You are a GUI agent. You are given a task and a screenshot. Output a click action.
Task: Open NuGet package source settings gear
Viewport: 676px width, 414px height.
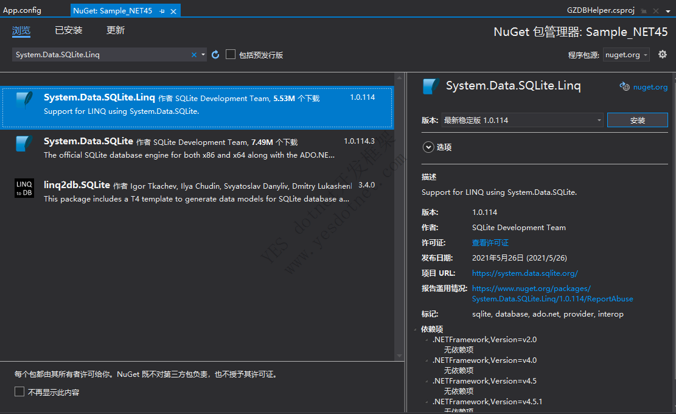coord(663,54)
